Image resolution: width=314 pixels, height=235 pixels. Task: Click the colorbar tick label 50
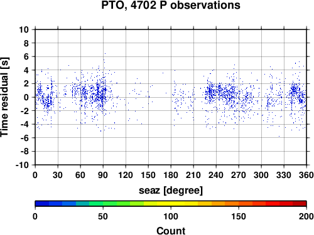point(103,216)
